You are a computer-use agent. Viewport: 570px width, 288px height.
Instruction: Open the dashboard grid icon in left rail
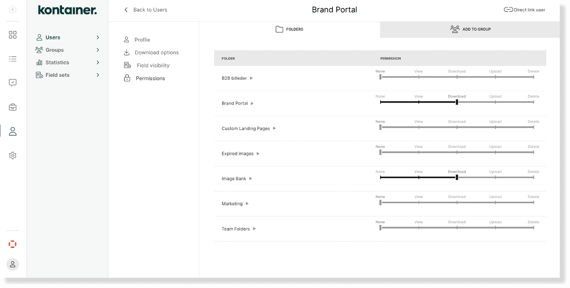(12, 35)
